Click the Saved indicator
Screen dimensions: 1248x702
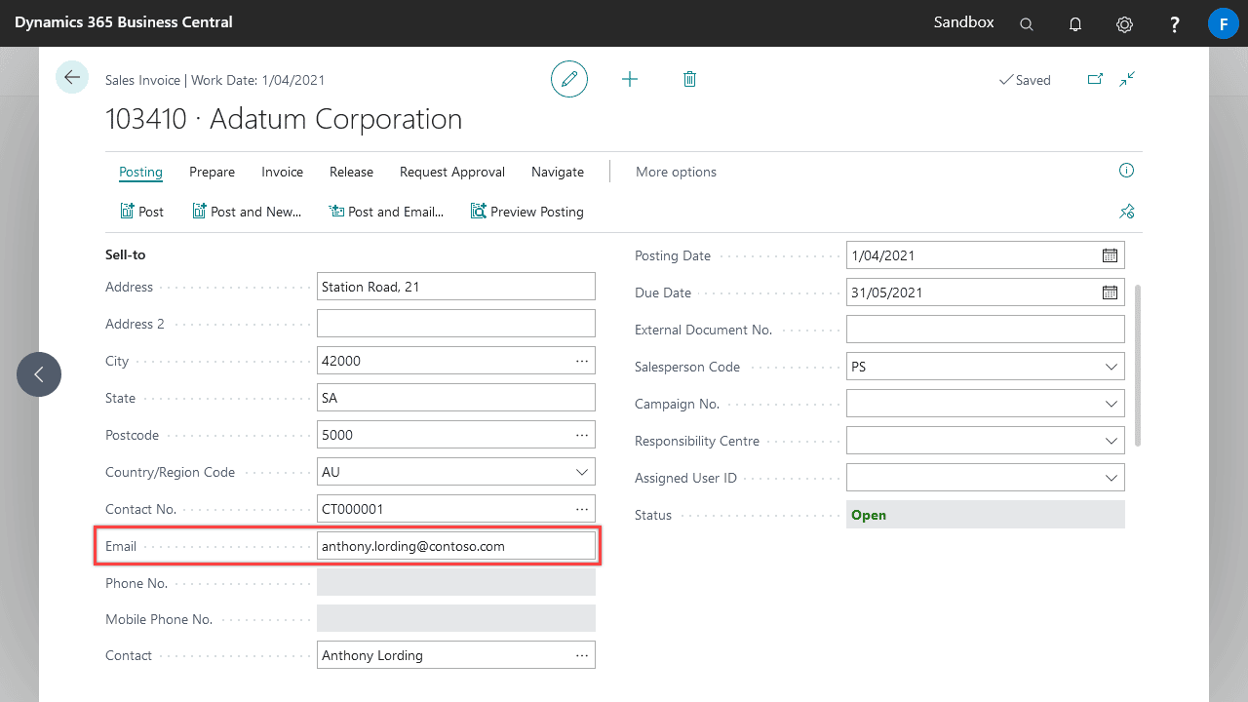[1025, 80]
